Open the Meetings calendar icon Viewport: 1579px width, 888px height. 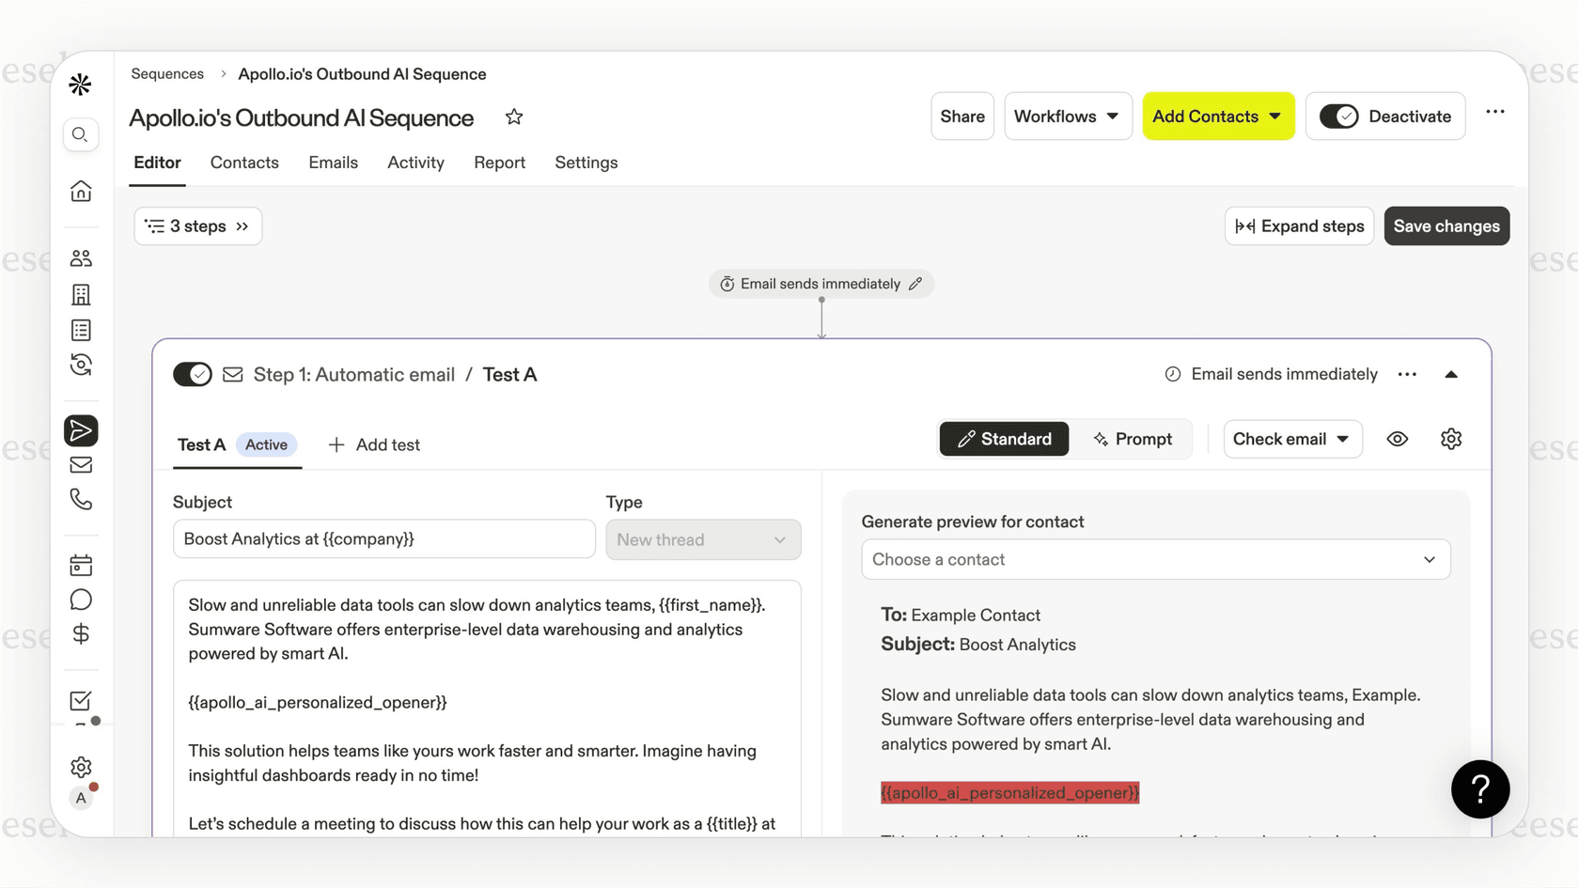pyautogui.click(x=81, y=565)
